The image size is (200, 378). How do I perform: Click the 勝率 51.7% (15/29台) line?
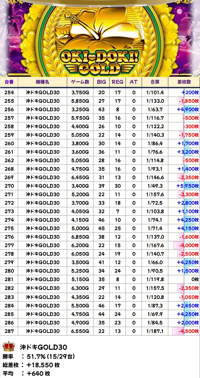click(x=39, y=356)
